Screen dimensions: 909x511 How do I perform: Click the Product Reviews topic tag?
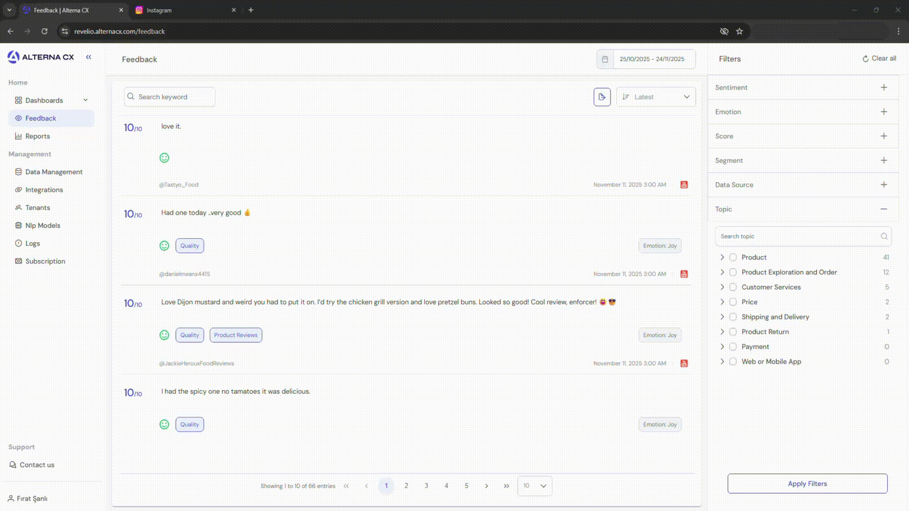pyautogui.click(x=236, y=335)
